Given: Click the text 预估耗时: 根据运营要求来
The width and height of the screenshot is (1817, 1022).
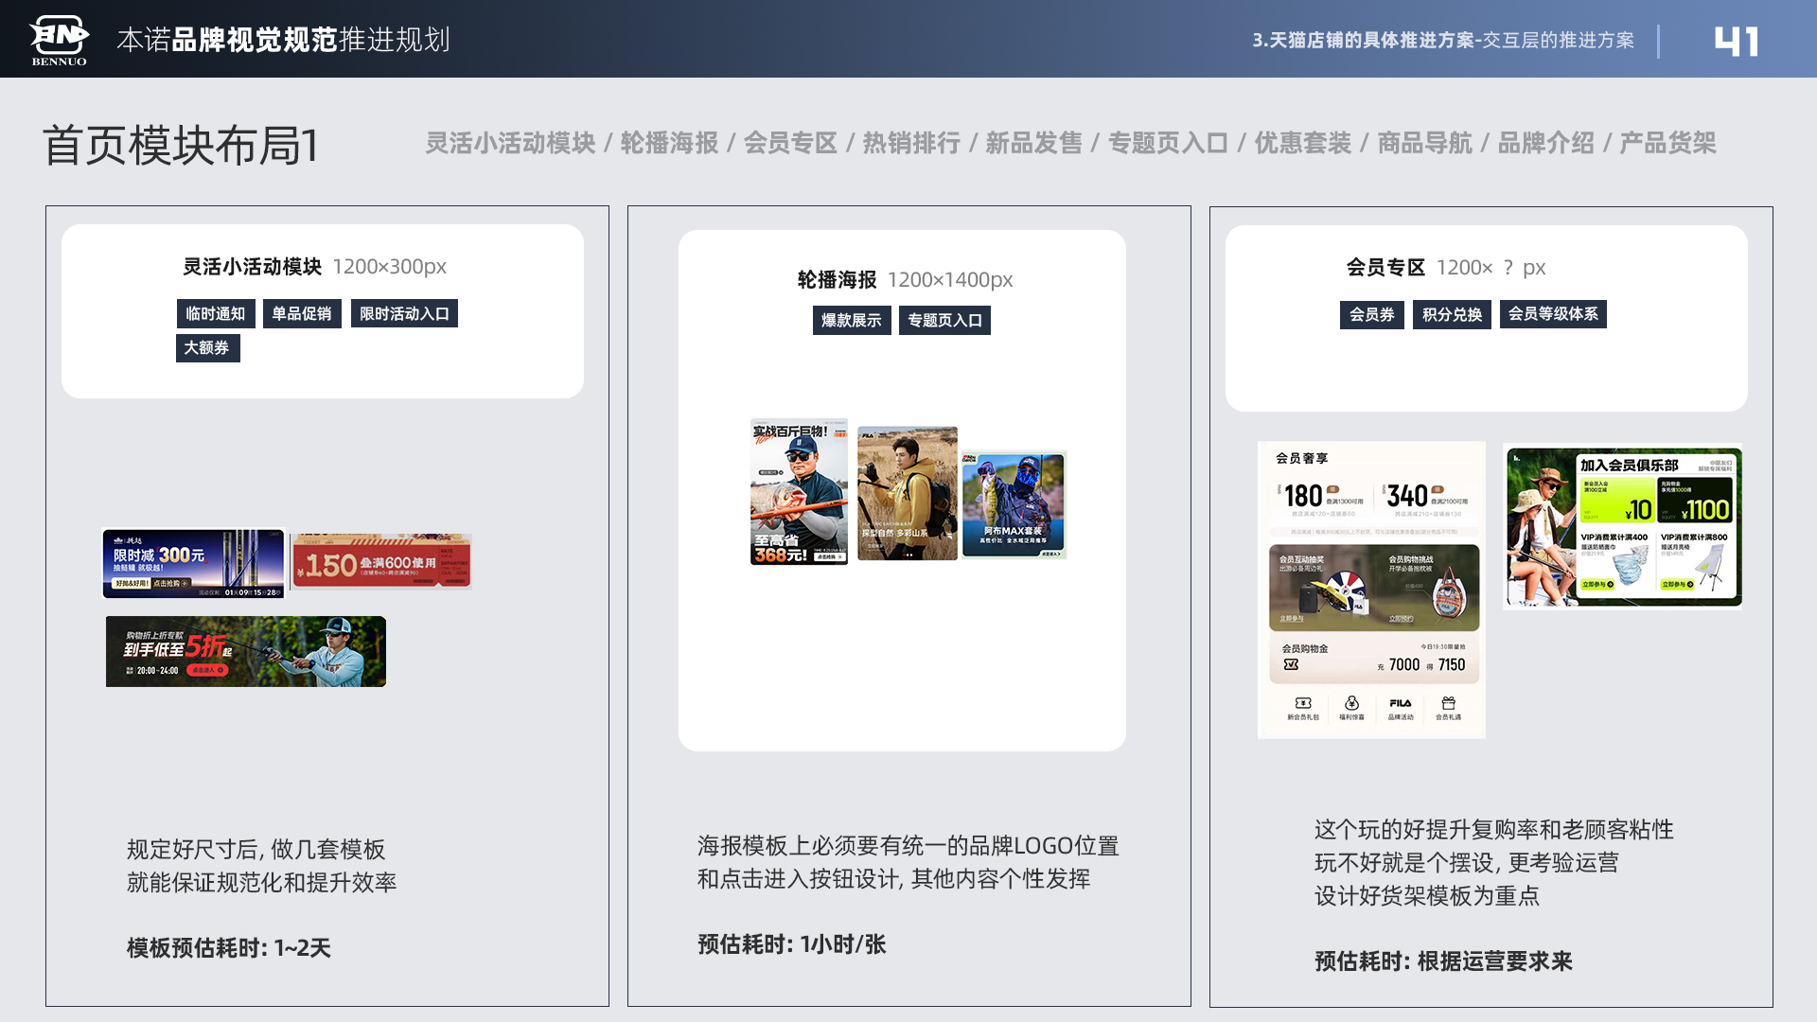Looking at the screenshot, I should pyautogui.click(x=1443, y=961).
